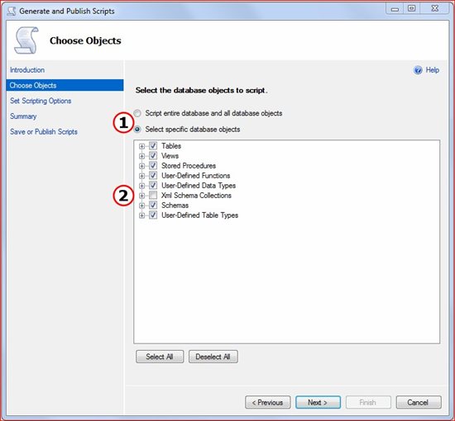455x421 pixels.
Task: Toggle User-Defined Table Types checkbox
Action: pyautogui.click(x=153, y=215)
